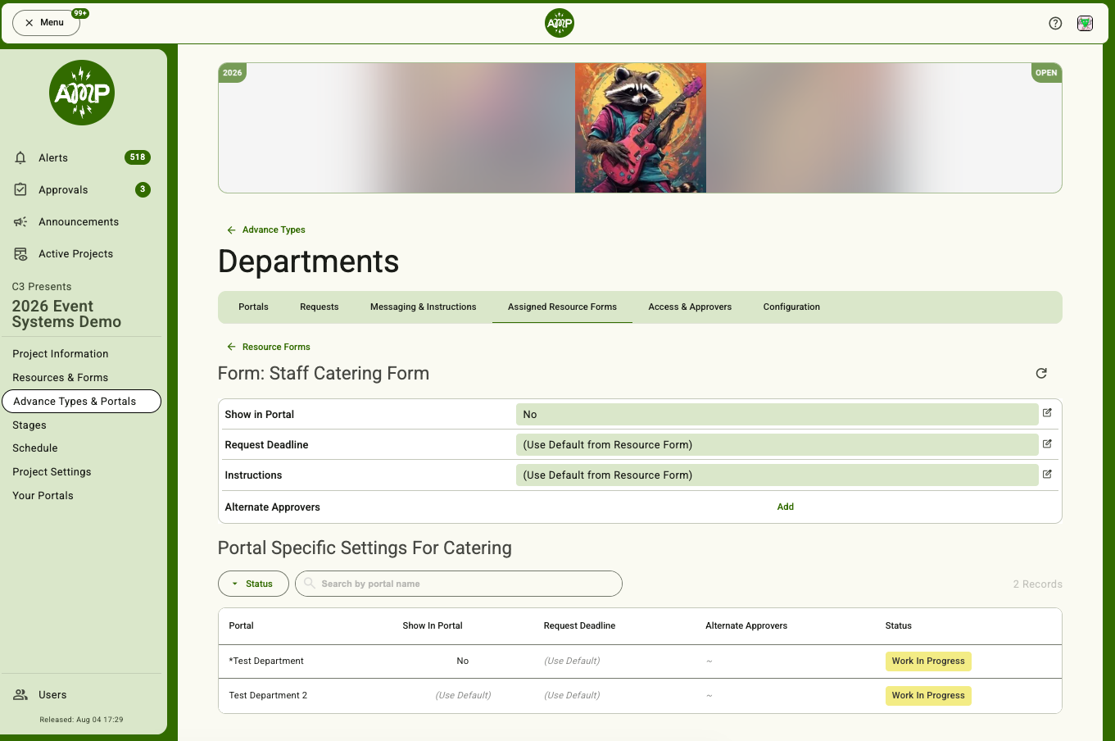Open Project Information page
The height and width of the screenshot is (741, 1115).
tap(61, 354)
